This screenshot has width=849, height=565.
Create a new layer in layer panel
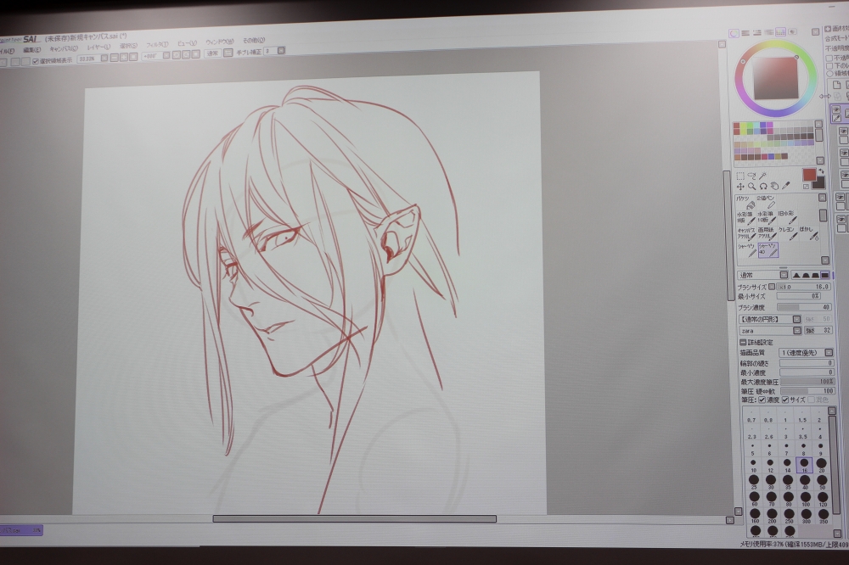[836, 85]
